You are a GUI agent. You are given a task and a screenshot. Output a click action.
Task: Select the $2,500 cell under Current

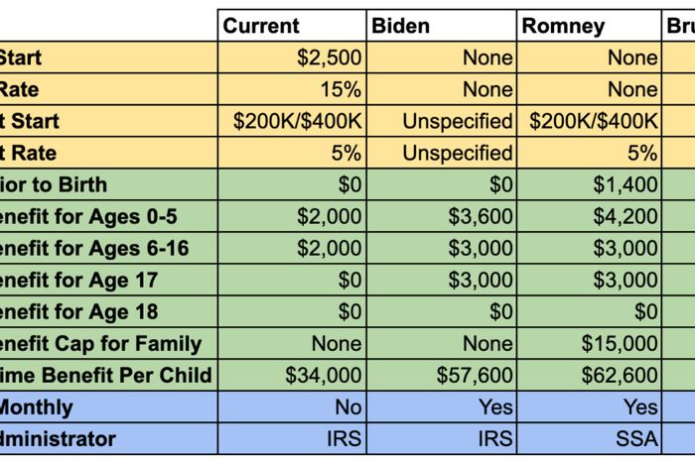(291, 58)
